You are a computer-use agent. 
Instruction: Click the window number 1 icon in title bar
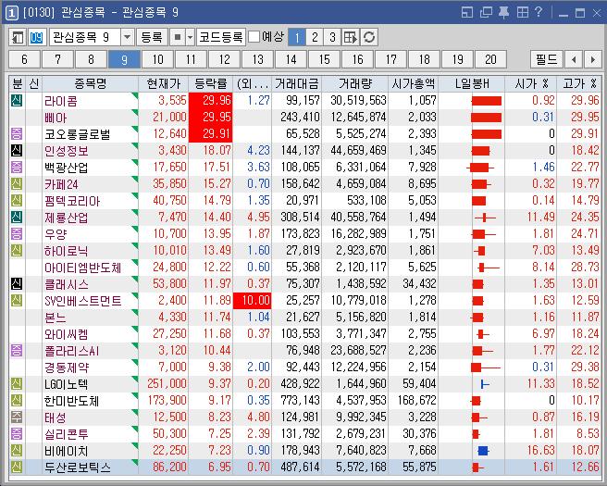click(x=12, y=13)
